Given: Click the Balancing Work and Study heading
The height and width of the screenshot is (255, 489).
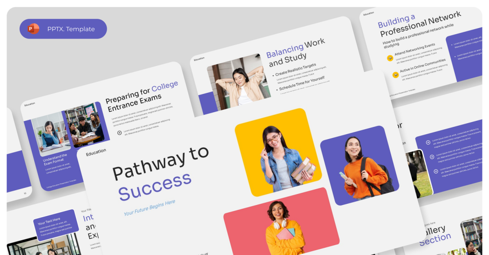Looking at the screenshot, I should pos(296,52).
